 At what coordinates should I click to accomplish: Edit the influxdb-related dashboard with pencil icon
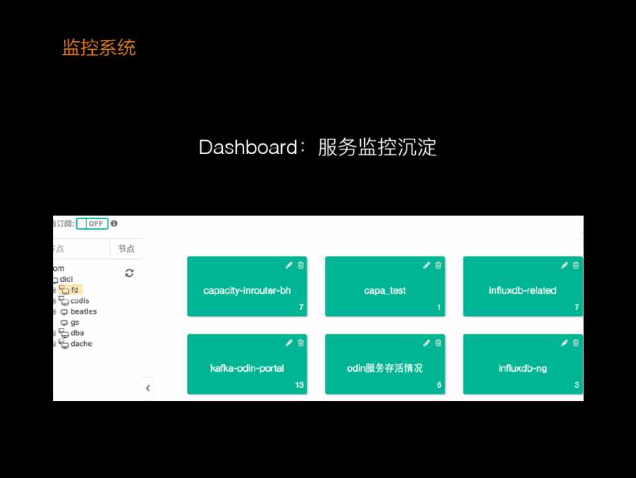pyautogui.click(x=564, y=266)
